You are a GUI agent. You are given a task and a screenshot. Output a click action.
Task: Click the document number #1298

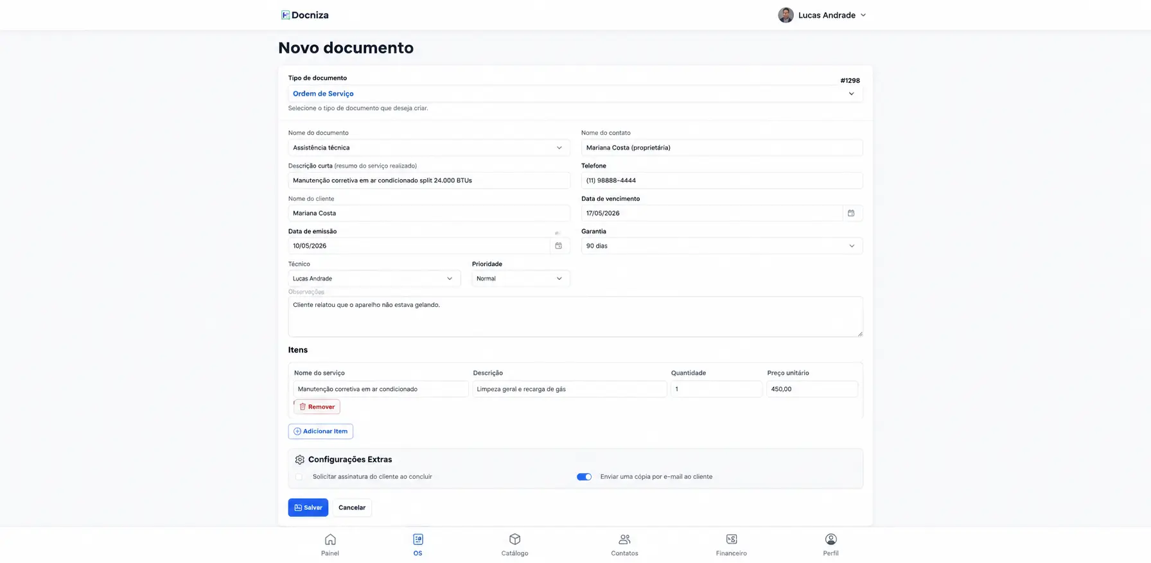(850, 81)
